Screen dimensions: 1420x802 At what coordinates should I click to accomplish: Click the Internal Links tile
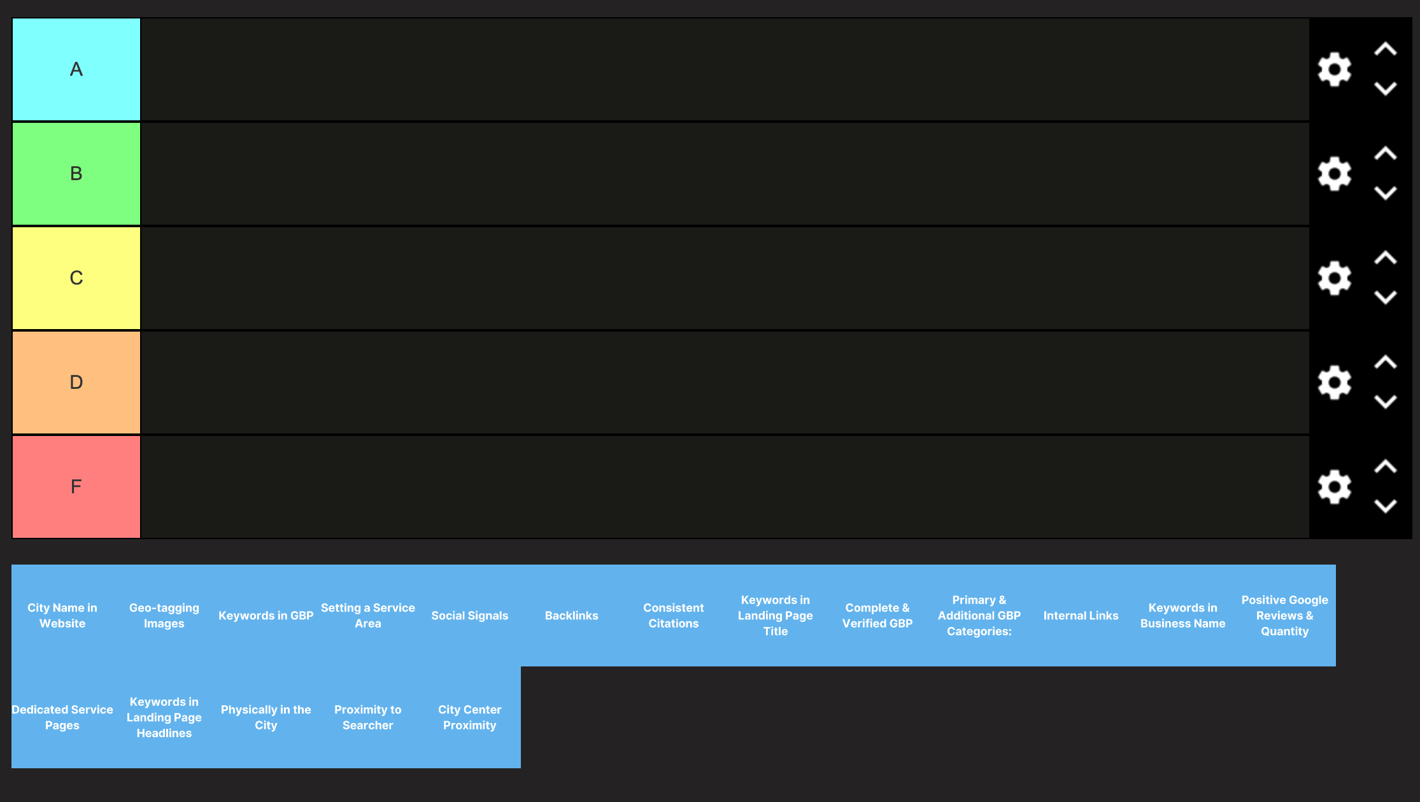pyautogui.click(x=1081, y=616)
